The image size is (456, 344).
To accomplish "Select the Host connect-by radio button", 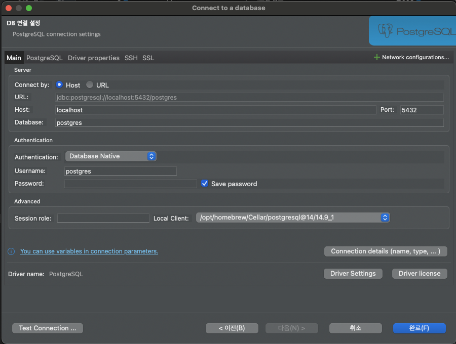I will [x=60, y=85].
